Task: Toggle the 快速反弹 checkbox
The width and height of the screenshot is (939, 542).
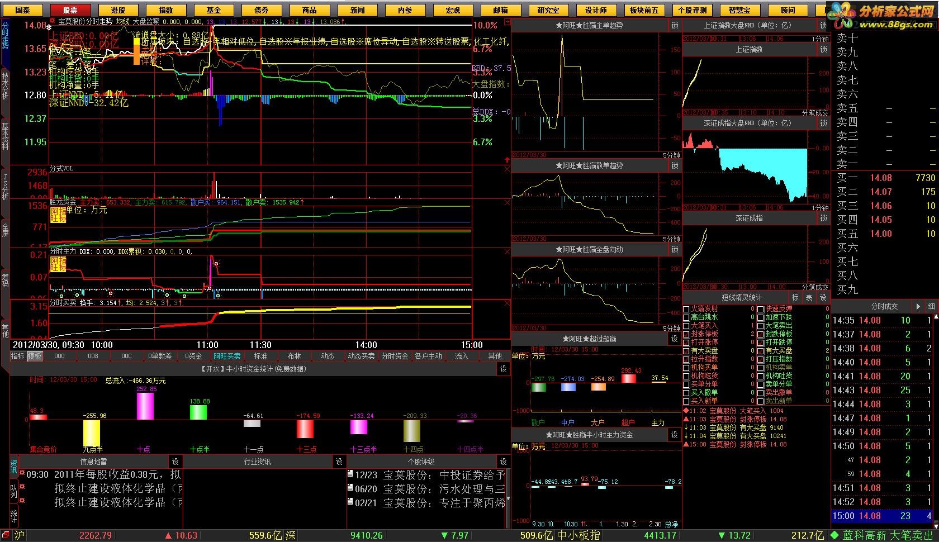Action: click(x=761, y=309)
